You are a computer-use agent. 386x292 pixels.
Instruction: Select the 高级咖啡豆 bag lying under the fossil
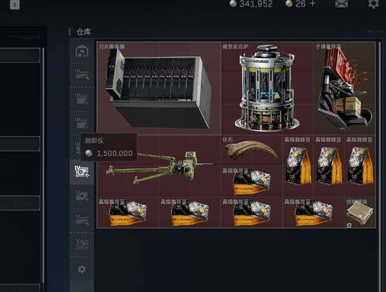[x=251, y=181]
